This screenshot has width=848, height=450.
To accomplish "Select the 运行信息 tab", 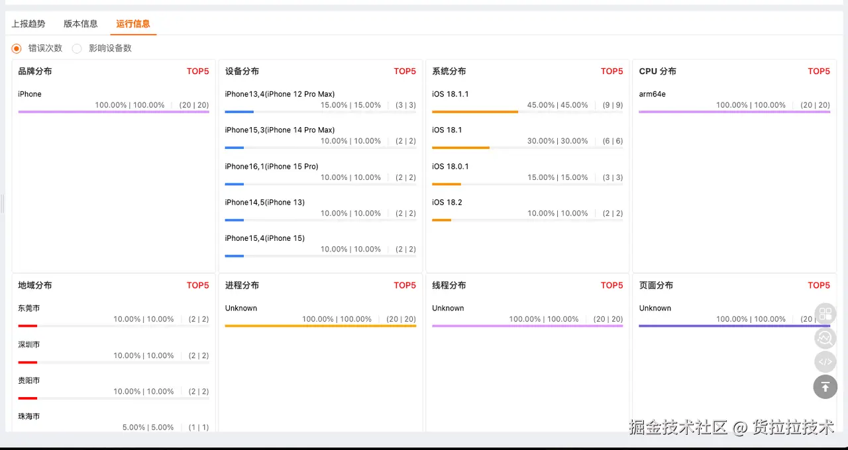I will (133, 24).
